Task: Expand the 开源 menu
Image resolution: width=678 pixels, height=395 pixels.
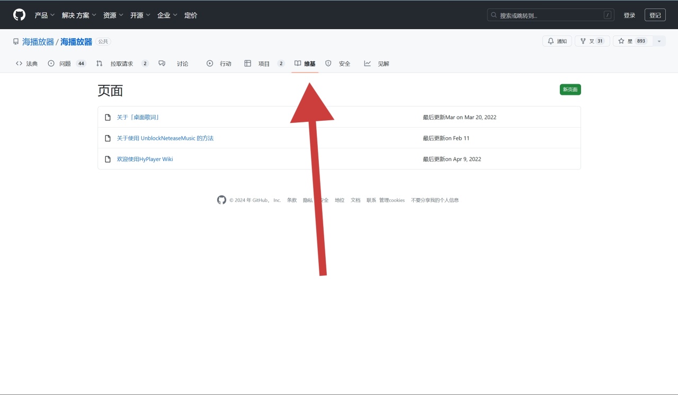Action: coord(140,15)
